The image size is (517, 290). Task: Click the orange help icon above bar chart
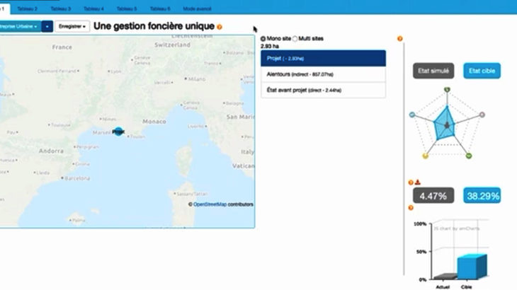point(411,208)
